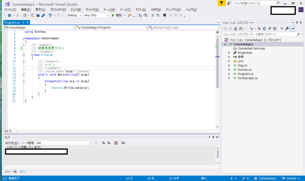Expand the Dog.cs node

[229, 65]
